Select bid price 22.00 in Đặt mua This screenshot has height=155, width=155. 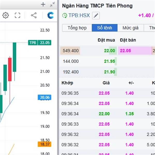[110, 51]
